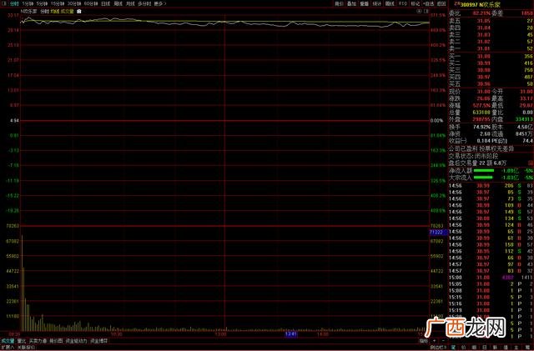Open the 月线 monthly chart tab

(x=130, y=3)
